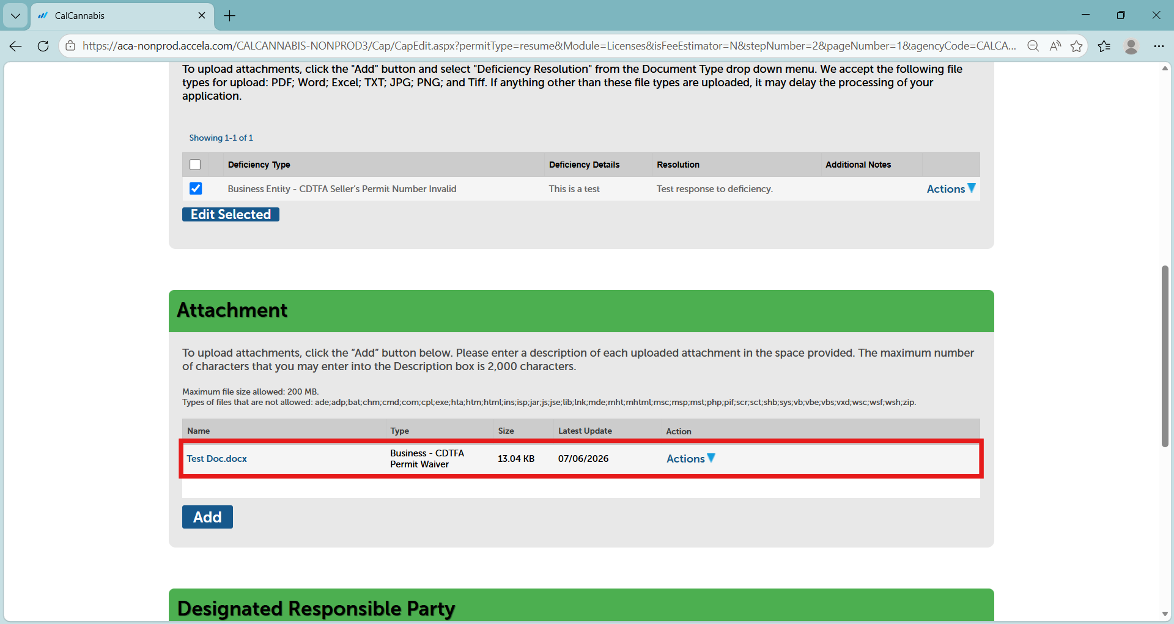Viewport: 1174px width, 624px height.
Task: Restore down the browser window
Action: click(x=1121, y=15)
